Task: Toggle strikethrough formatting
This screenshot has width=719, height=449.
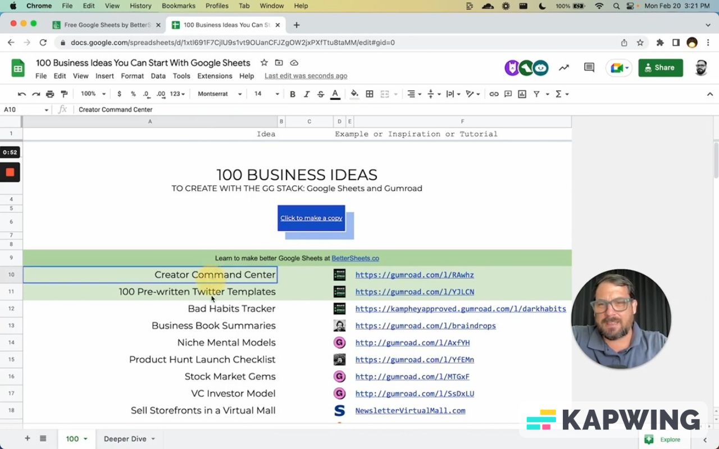Action: click(321, 94)
